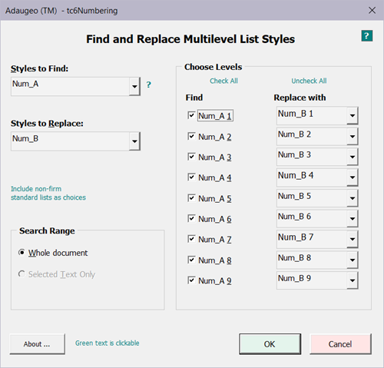Screen dimensions: 384x368
Task: Expand the Num_B 4 replacement dropdown arrow
Action: (x=353, y=177)
